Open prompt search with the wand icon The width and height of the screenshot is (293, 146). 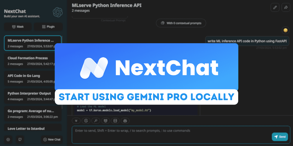pyautogui.click(x=96, y=121)
